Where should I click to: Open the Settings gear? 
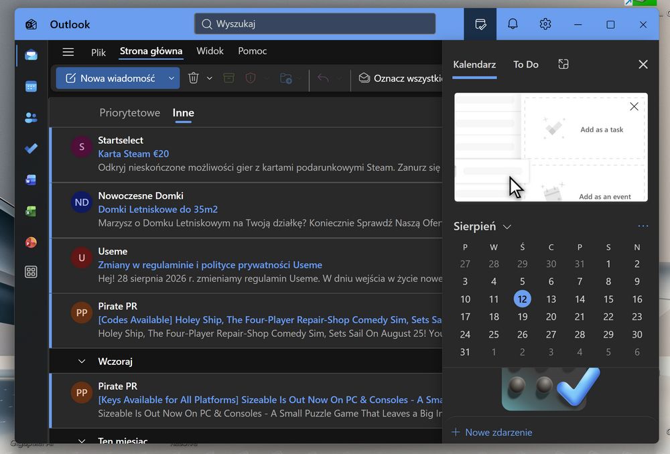point(545,24)
